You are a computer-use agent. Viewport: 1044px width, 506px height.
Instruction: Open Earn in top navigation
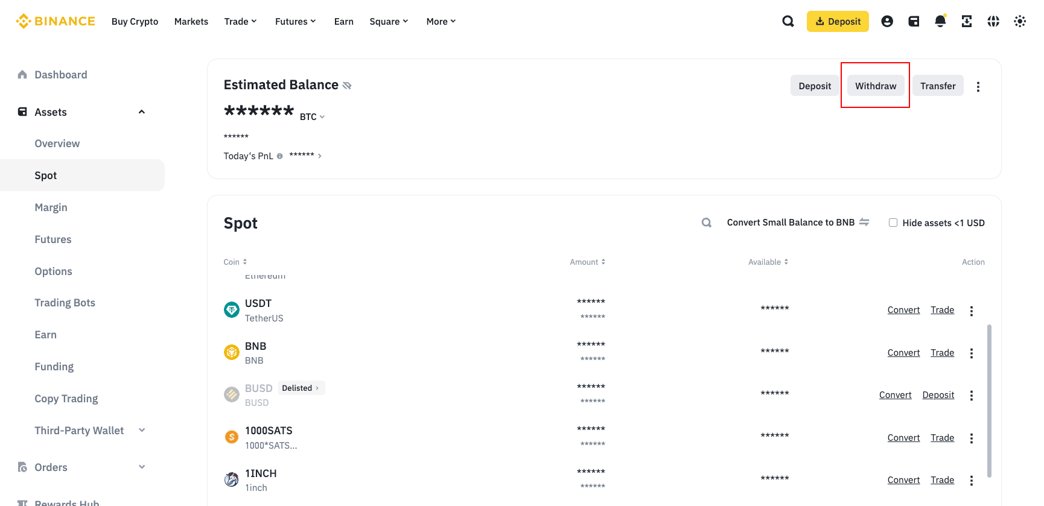[344, 22]
